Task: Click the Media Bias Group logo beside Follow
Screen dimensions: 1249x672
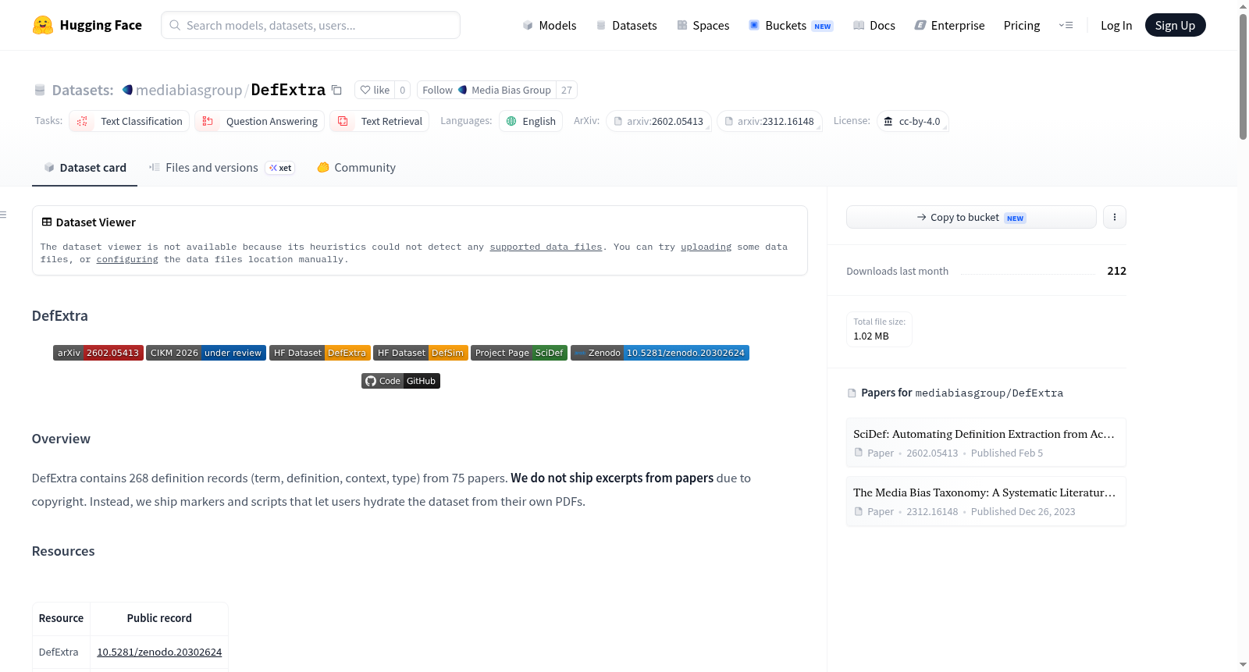Action: pos(462,90)
